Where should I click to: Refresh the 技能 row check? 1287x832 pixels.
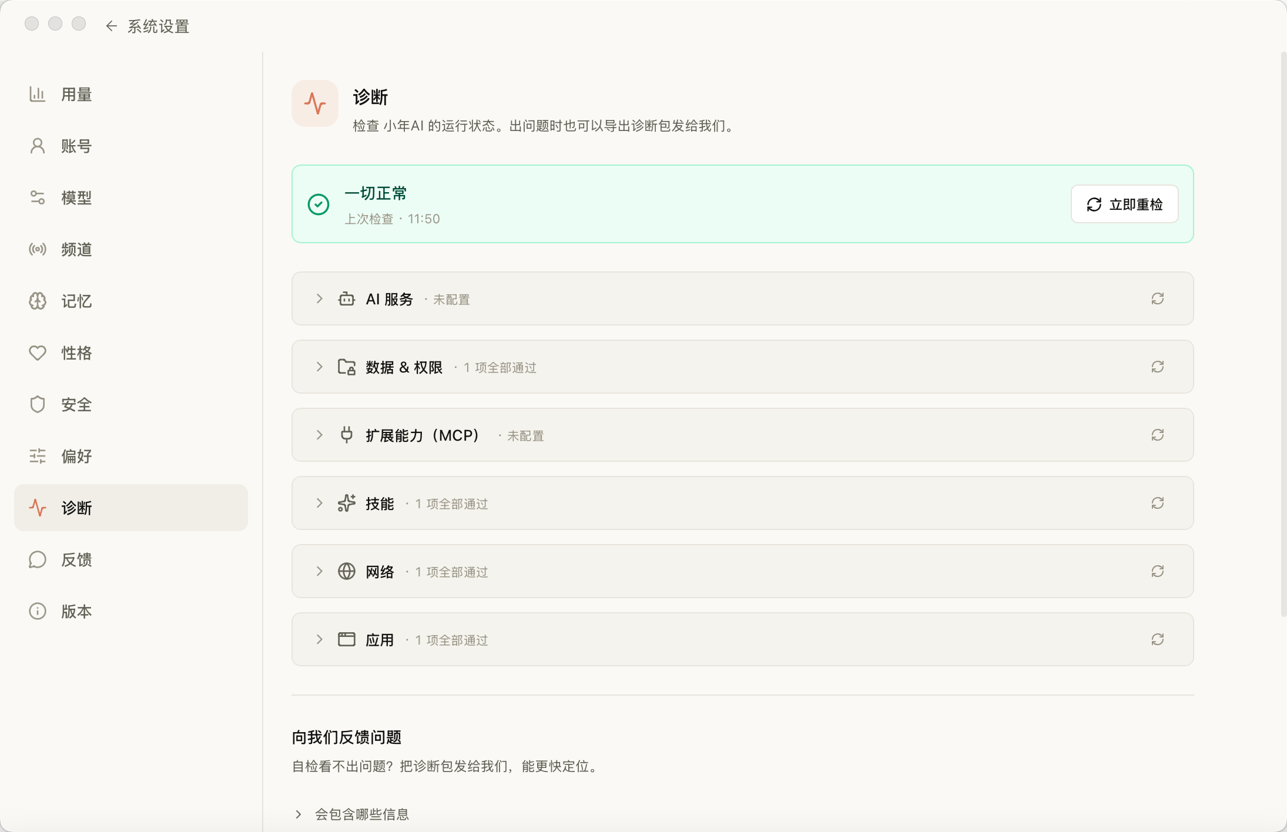pyautogui.click(x=1158, y=503)
